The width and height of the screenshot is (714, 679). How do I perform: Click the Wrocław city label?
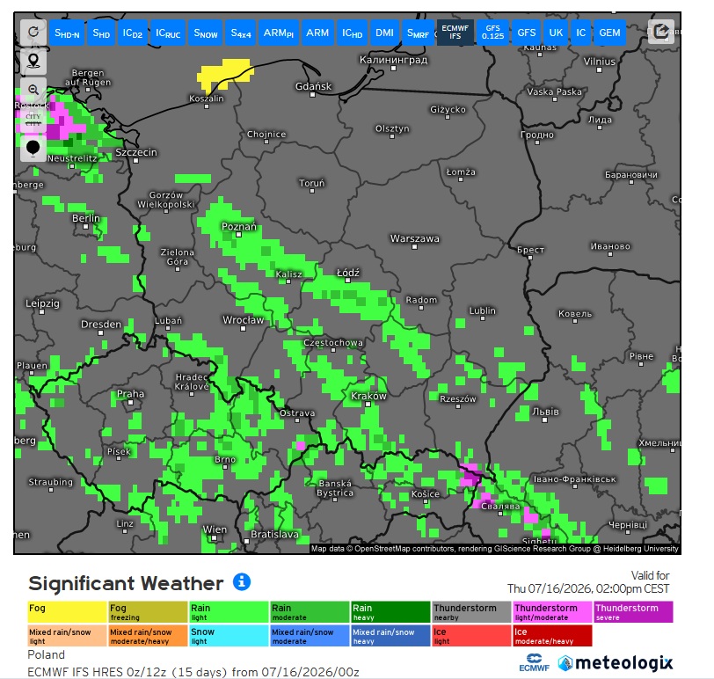[244, 320]
